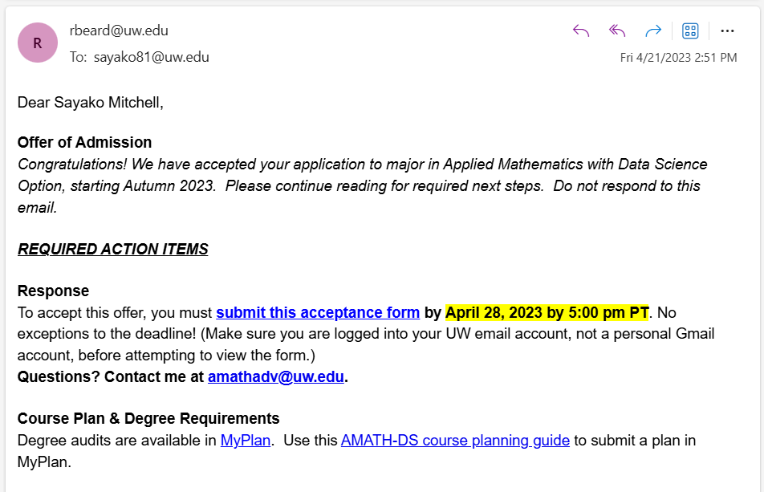The height and width of the screenshot is (492, 764).
Task: Open the AMATH-DS course planning guide link
Action: pos(455,441)
